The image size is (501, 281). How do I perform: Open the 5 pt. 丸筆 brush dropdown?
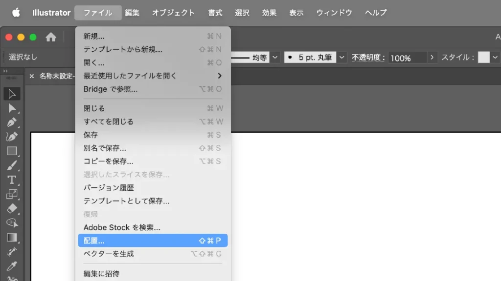342,58
